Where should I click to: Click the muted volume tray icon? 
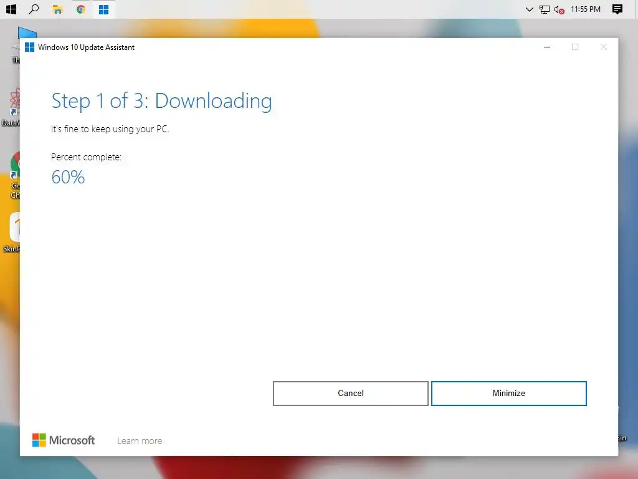559,9
